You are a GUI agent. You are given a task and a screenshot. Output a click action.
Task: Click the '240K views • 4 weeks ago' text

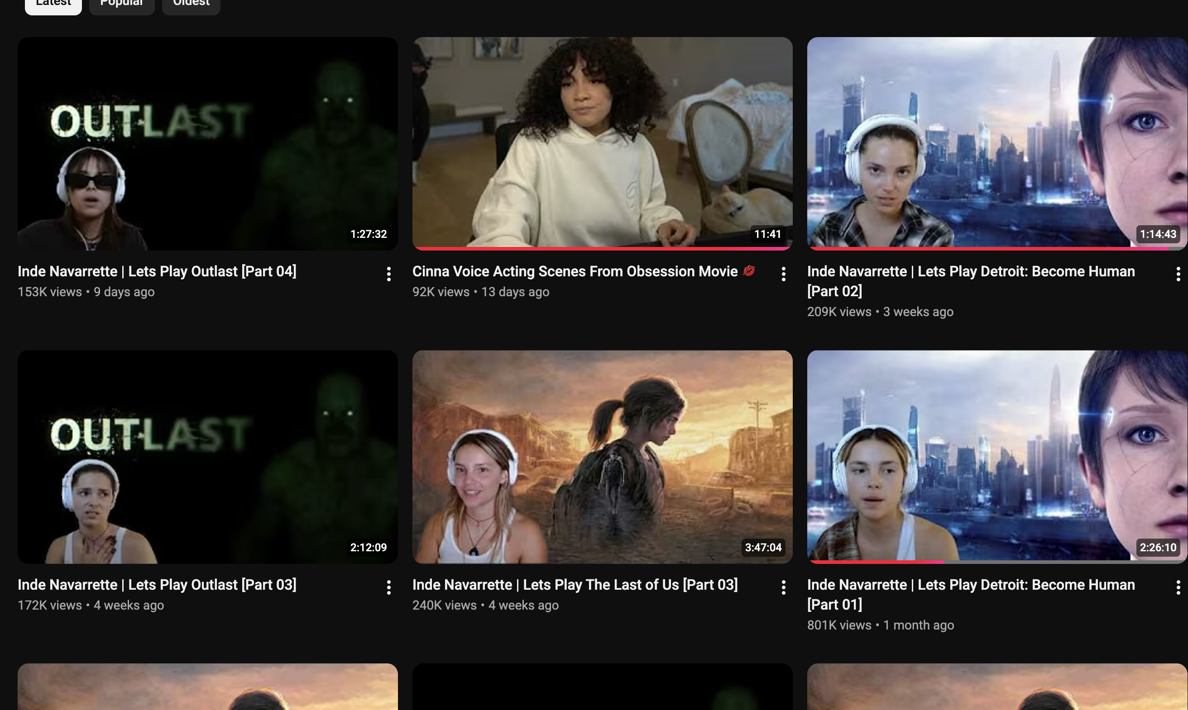point(485,605)
